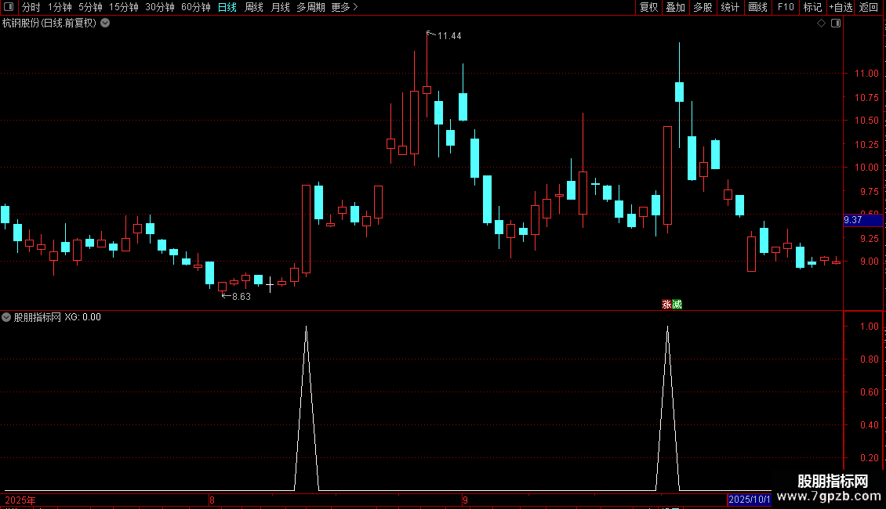Add stock via +自选 button
The height and width of the screenshot is (509, 886).
click(841, 7)
